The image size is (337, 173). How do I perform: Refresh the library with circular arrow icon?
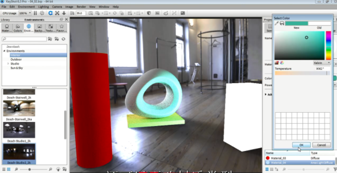coord(63,39)
